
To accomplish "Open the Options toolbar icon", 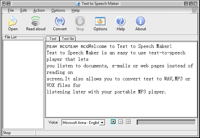I will [x=100, y=21].
